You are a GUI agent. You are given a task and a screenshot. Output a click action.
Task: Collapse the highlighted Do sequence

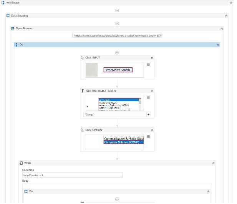(x=218, y=45)
